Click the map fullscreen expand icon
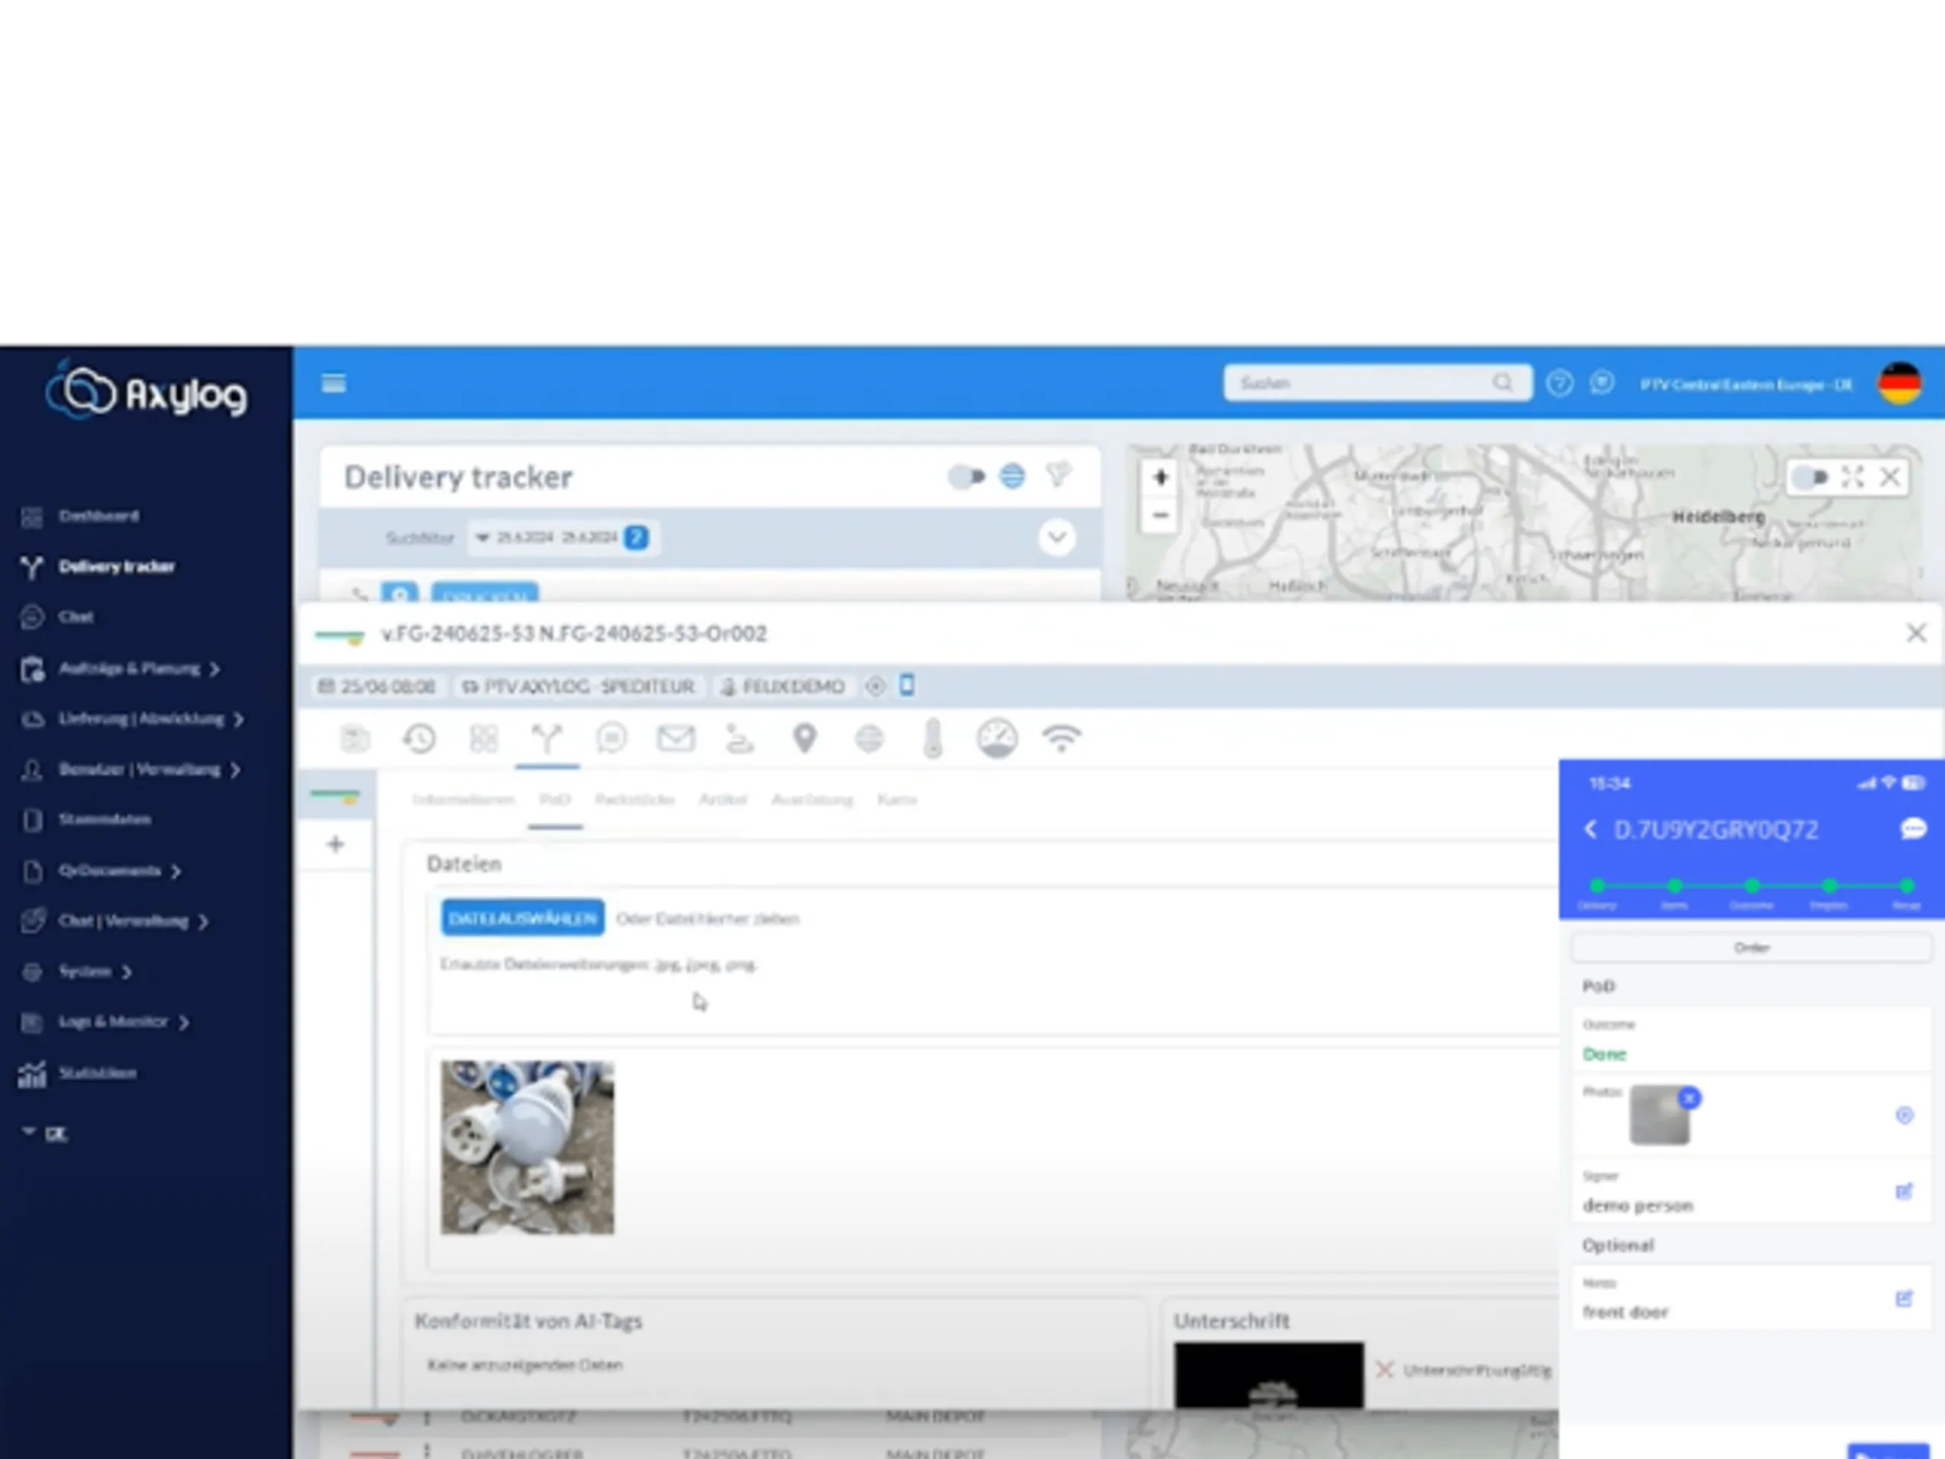 [1852, 476]
